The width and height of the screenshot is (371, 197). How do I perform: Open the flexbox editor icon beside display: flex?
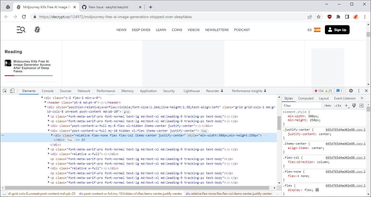point(317,190)
